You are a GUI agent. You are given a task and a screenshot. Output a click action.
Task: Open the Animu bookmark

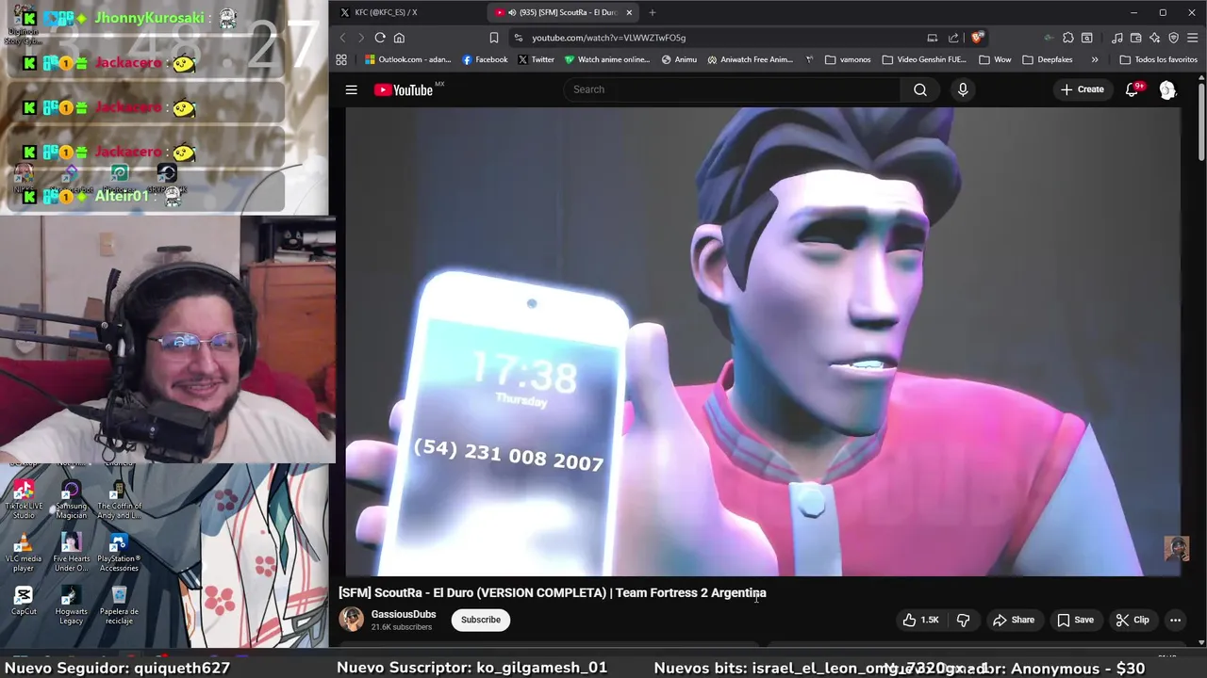coord(679,59)
